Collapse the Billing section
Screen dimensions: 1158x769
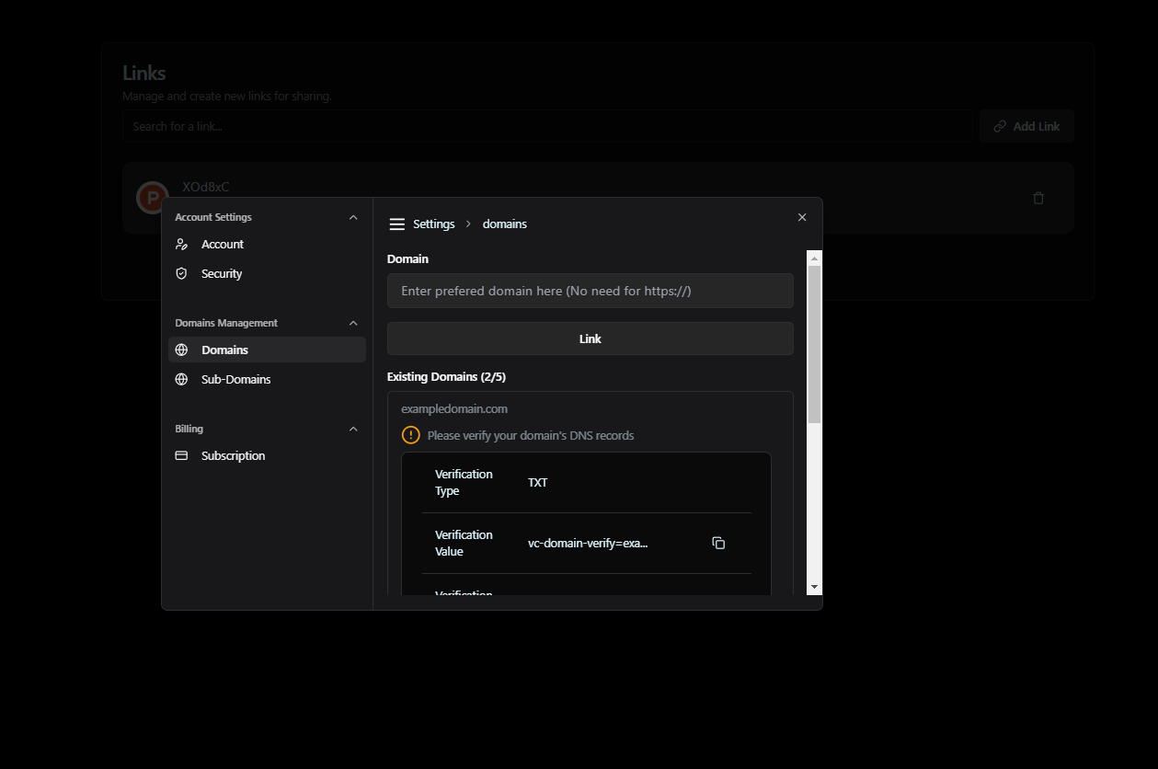pyautogui.click(x=353, y=430)
